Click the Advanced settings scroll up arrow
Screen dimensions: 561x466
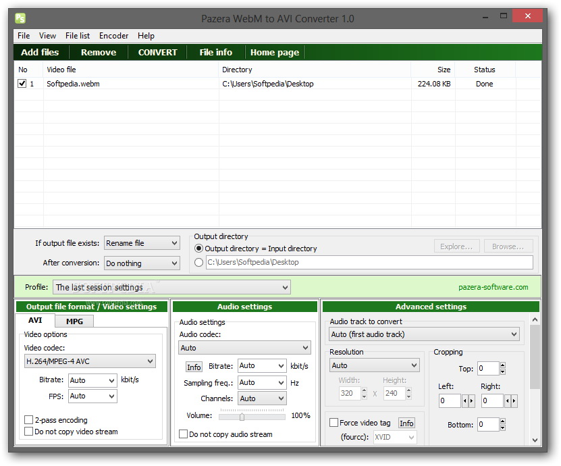535,319
